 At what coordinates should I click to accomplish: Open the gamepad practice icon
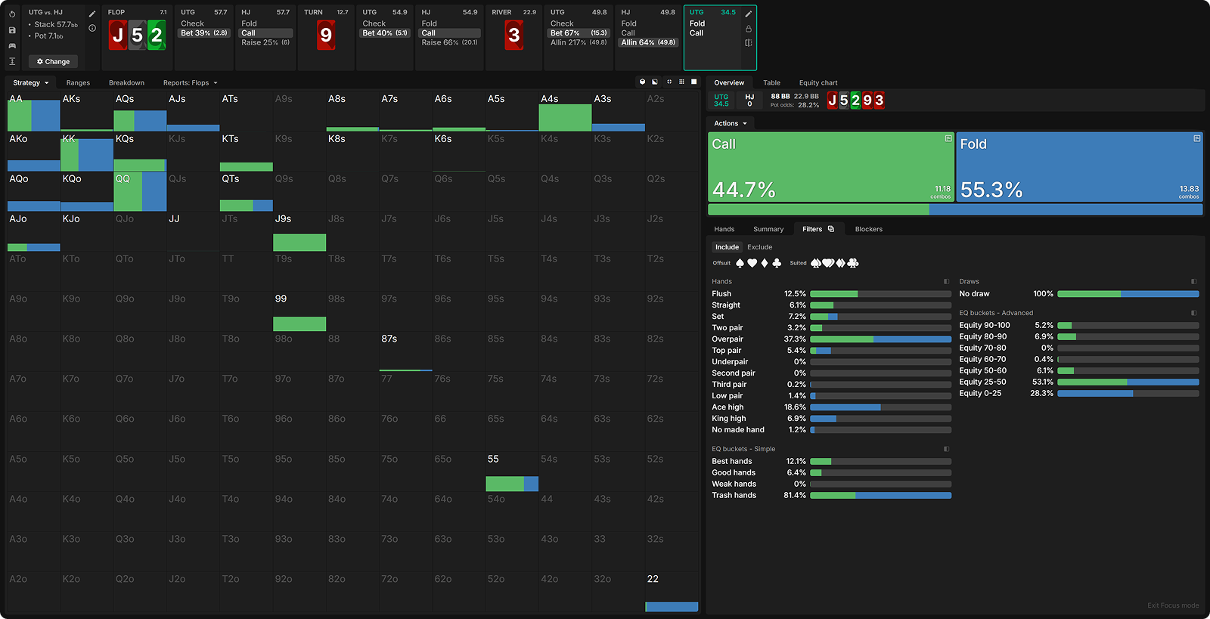[x=12, y=46]
